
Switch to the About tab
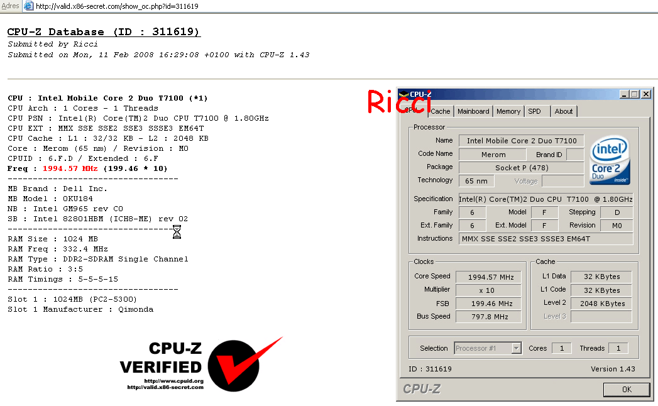pos(564,111)
